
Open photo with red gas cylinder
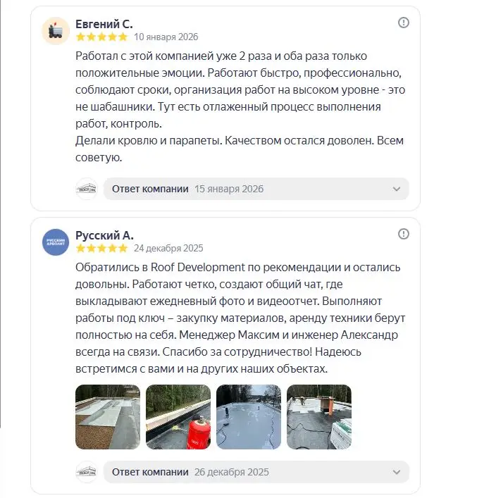tap(178, 417)
